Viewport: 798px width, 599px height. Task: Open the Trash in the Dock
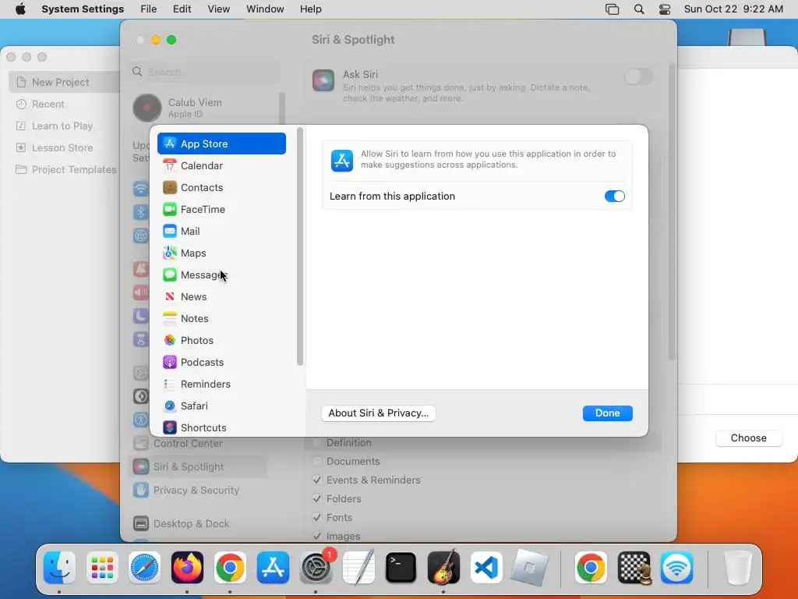pos(738,568)
